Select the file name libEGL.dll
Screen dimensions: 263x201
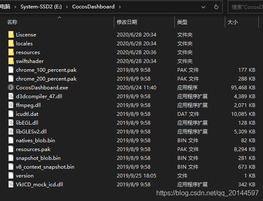pyautogui.click(x=27, y=123)
